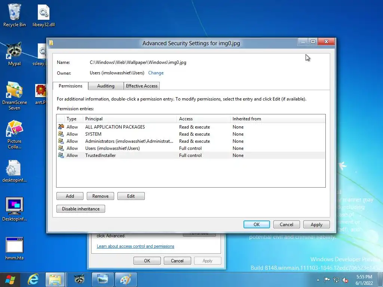
Task: Click the Disable inheritance button
Action: (81, 209)
